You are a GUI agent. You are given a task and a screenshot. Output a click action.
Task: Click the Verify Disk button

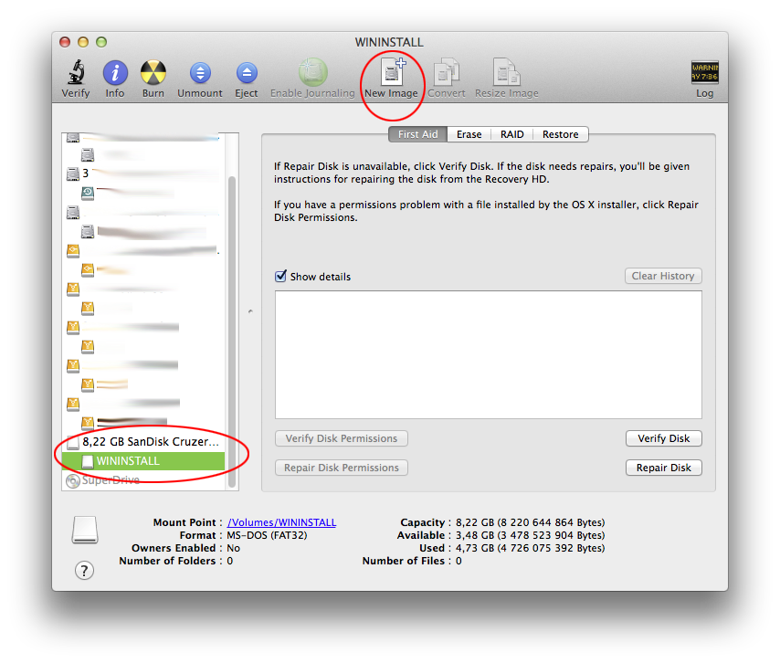click(664, 438)
